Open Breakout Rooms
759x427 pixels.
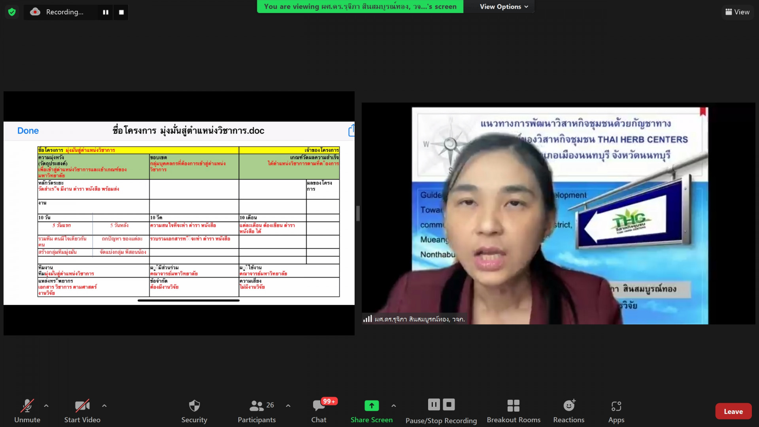(514, 411)
